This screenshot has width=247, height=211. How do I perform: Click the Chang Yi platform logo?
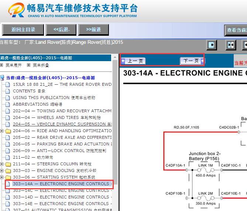tap(17, 10)
